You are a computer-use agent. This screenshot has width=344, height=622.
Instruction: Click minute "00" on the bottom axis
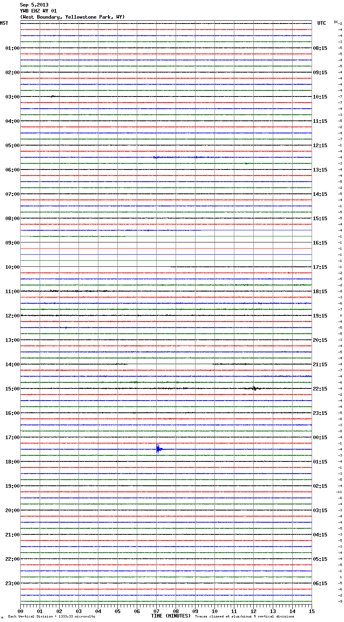point(20,611)
